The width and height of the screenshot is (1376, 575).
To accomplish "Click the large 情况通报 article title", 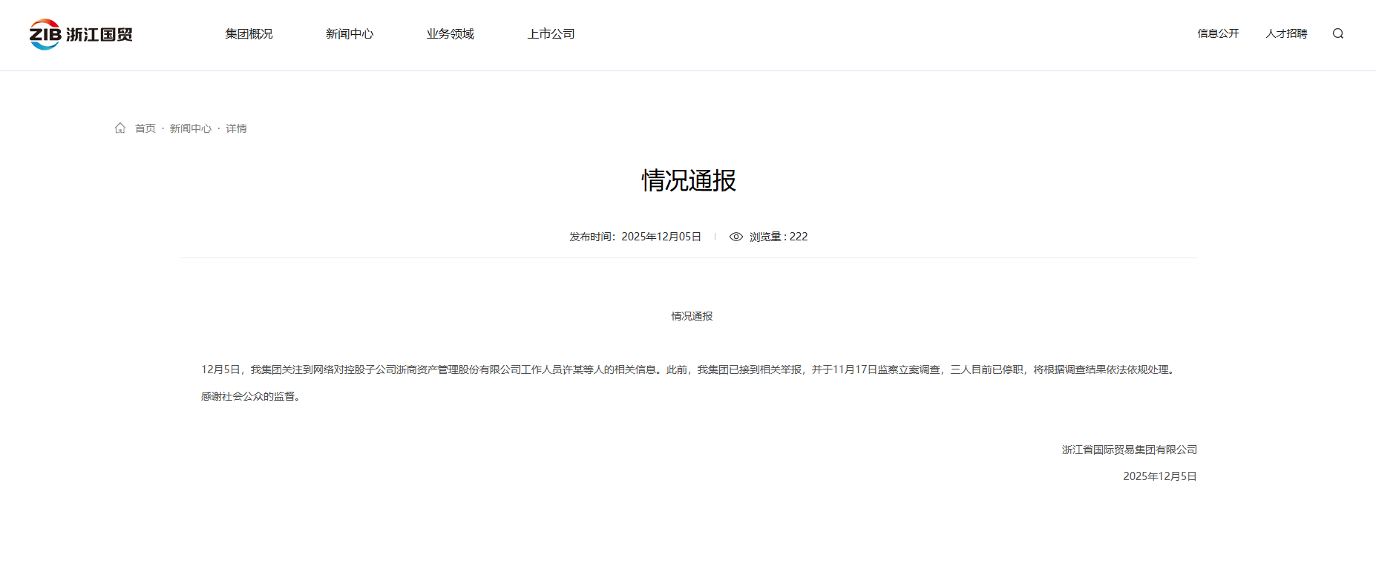I will click(688, 180).
